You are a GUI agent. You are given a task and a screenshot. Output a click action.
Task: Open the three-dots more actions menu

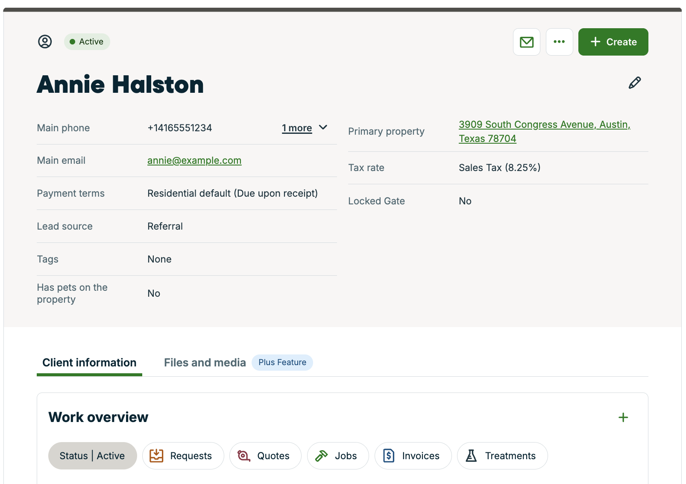559,42
